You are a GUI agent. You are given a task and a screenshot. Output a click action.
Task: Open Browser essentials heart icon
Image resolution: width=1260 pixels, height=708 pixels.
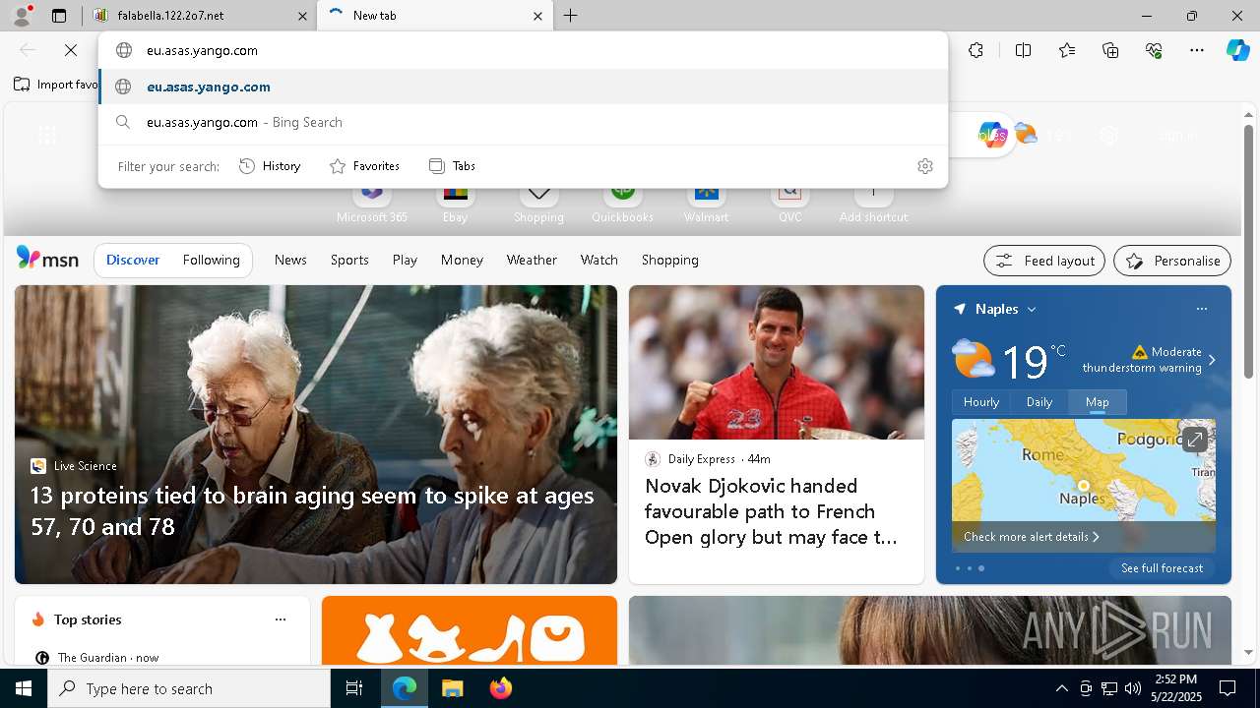[1154, 50]
